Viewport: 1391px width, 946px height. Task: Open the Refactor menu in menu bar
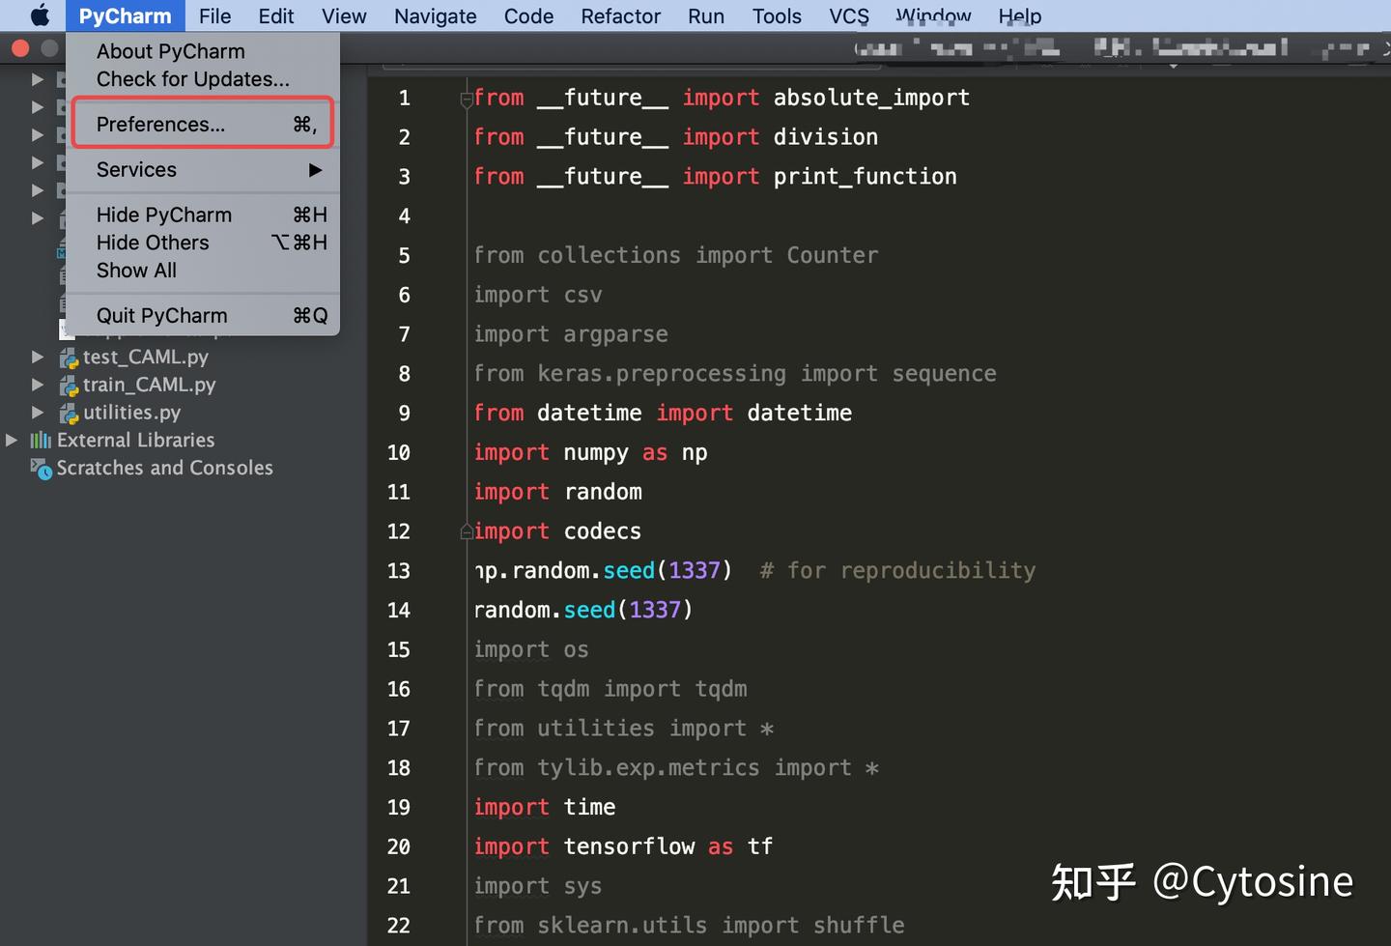[620, 16]
